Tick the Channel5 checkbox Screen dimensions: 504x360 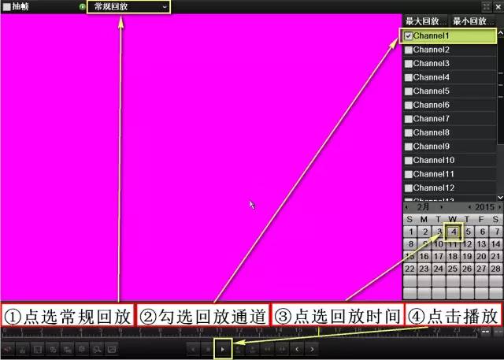[x=408, y=91]
